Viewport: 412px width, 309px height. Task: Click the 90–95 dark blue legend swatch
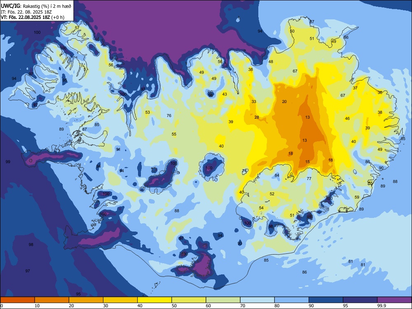point(326,300)
